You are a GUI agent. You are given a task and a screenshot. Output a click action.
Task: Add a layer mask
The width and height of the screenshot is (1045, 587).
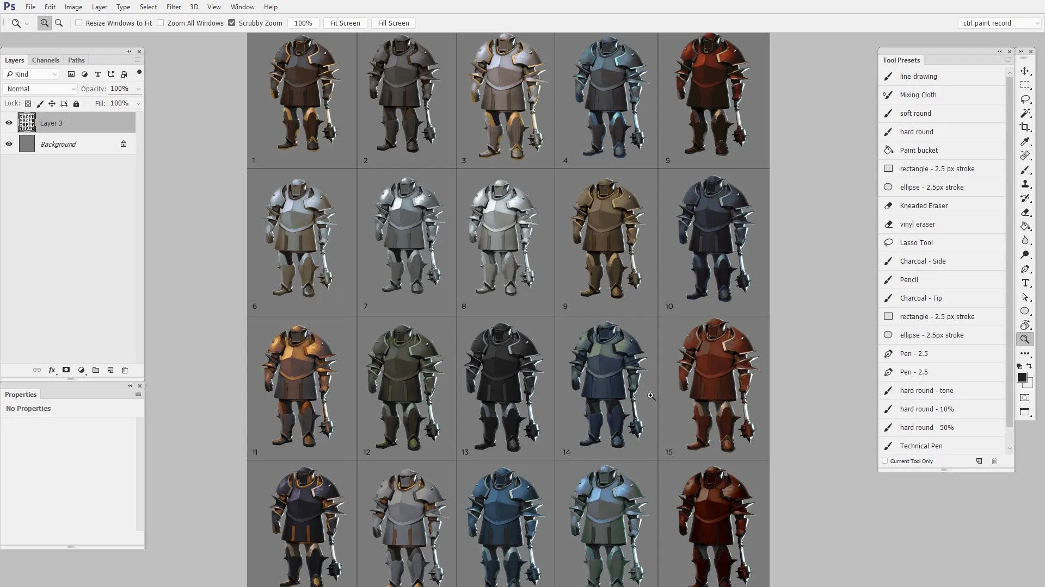pyautogui.click(x=66, y=370)
